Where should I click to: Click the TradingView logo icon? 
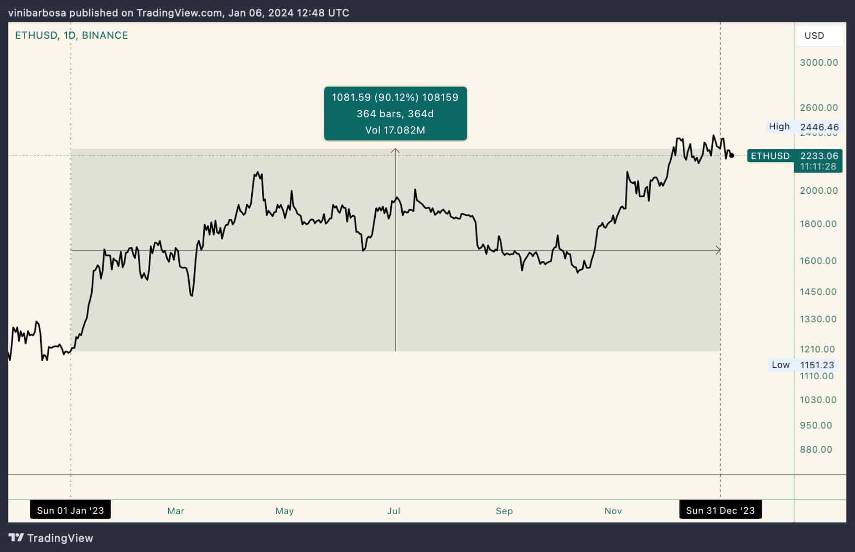[16, 538]
